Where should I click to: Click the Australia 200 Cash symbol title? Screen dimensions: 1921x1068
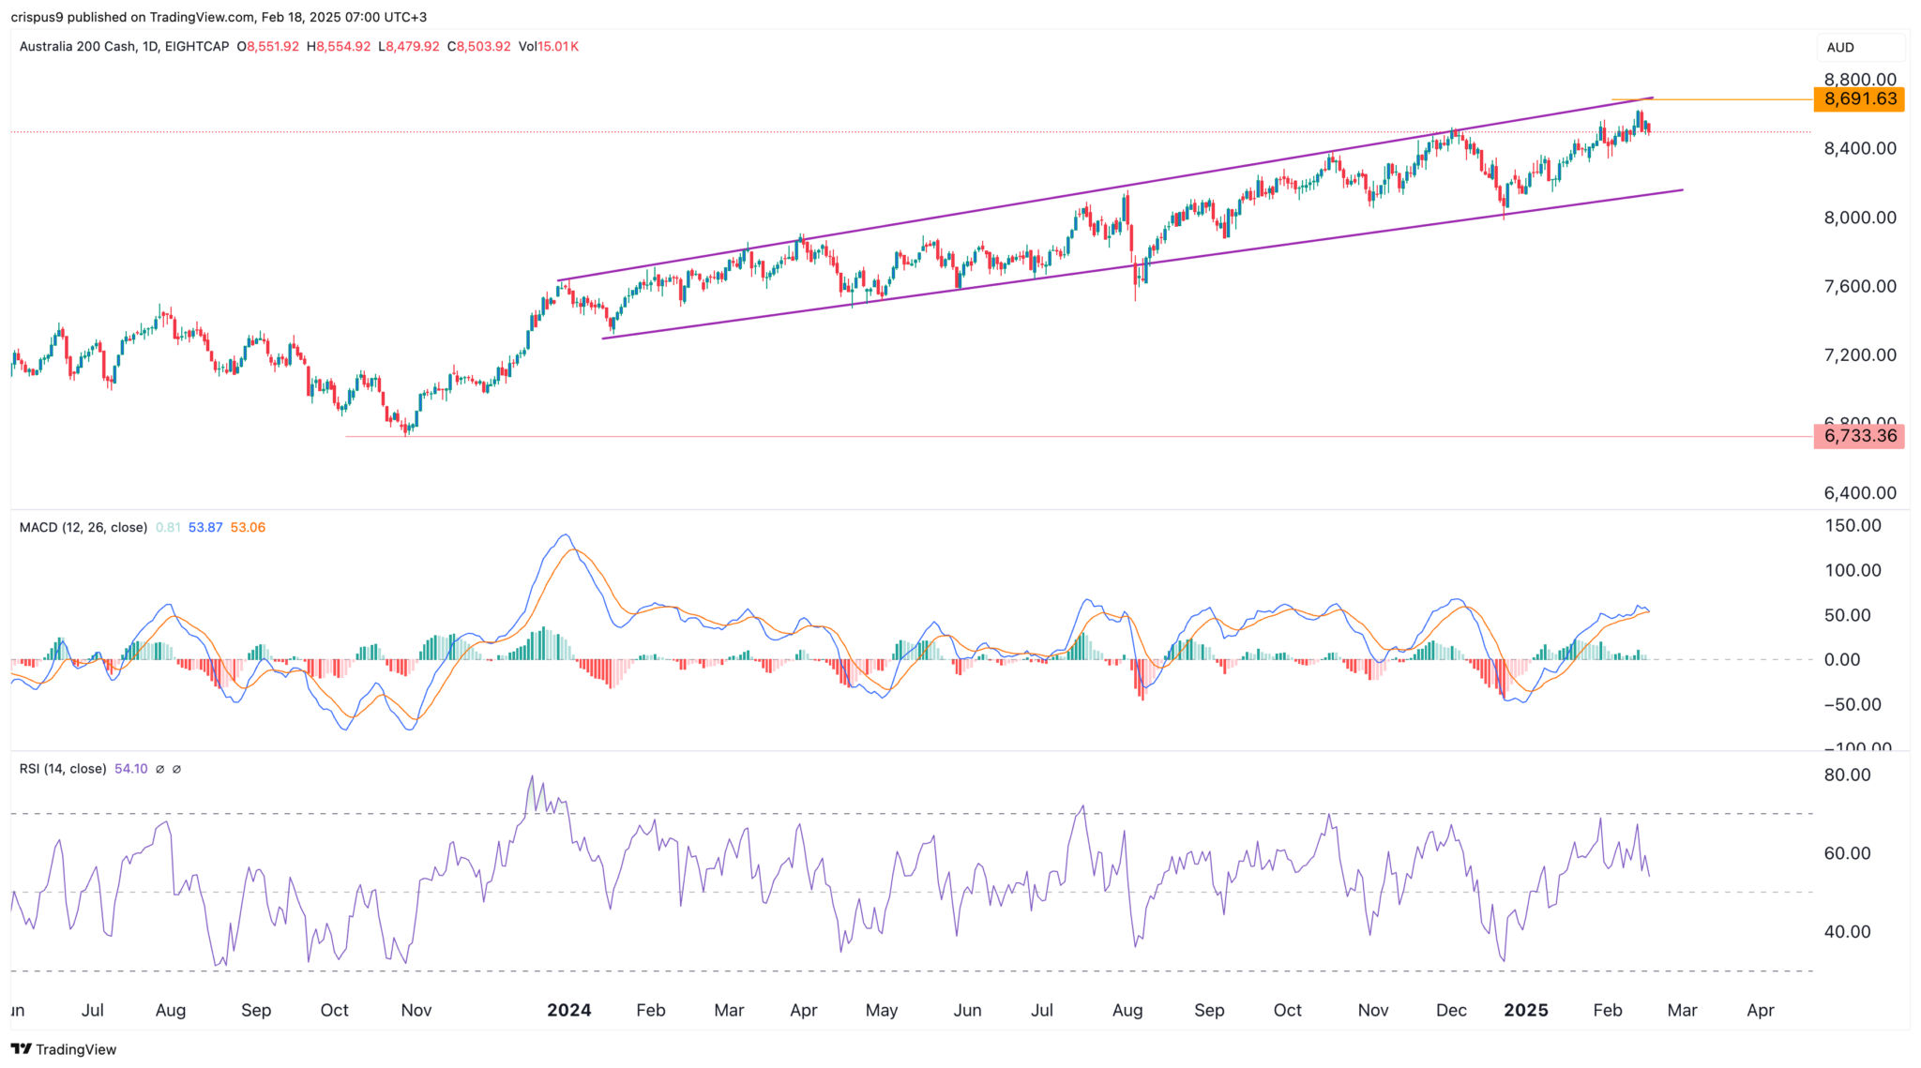point(78,46)
